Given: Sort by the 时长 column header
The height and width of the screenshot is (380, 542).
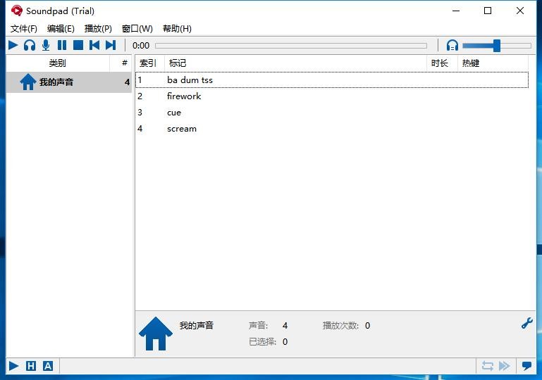Looking at the screenshot, I should [x=442, y=63].
